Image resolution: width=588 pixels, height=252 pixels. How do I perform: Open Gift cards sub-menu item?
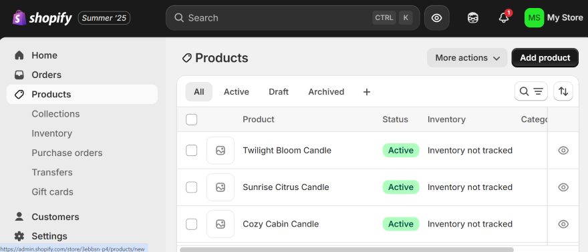click(52, 191)
